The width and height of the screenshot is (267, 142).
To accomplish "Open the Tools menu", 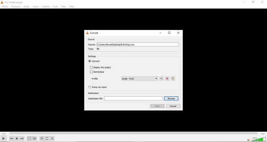I will pos(55,7).
